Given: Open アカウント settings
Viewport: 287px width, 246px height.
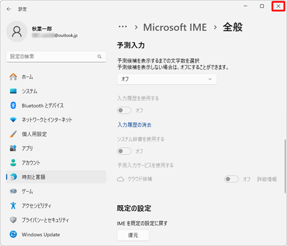Looking at the screenshot, I should coord(56,163).
